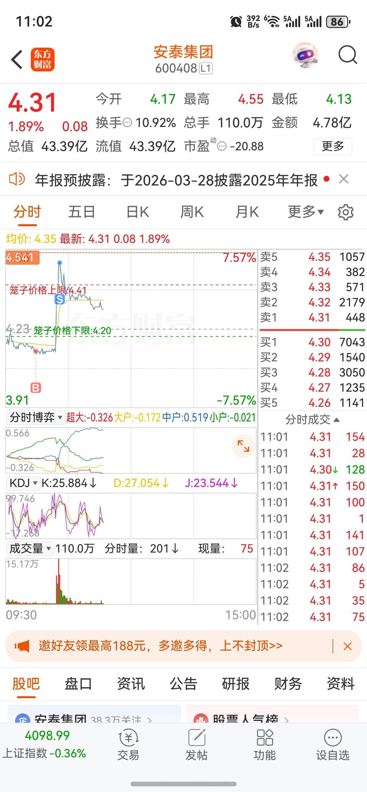This screenshot has width=367, height=792.
Task: Tap the intraday price line chart
Action: click(x=131, y=328)
